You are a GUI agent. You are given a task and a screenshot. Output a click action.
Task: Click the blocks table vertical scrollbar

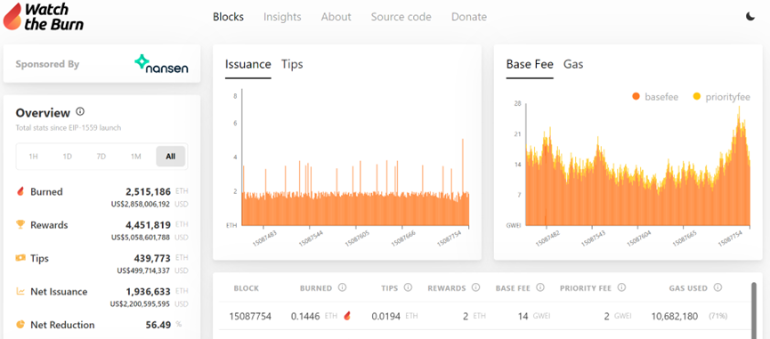(754, 309)
